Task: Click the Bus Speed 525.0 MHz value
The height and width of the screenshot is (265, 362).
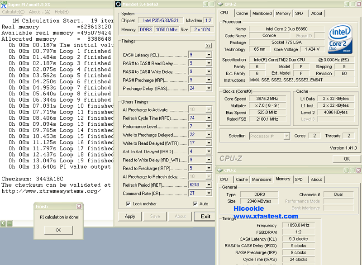Action: tap(267, 112)
